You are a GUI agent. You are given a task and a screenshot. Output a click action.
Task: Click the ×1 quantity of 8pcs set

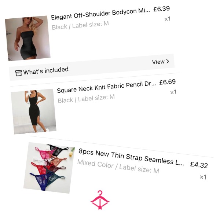pyautogui.click(x=203, y=177)
